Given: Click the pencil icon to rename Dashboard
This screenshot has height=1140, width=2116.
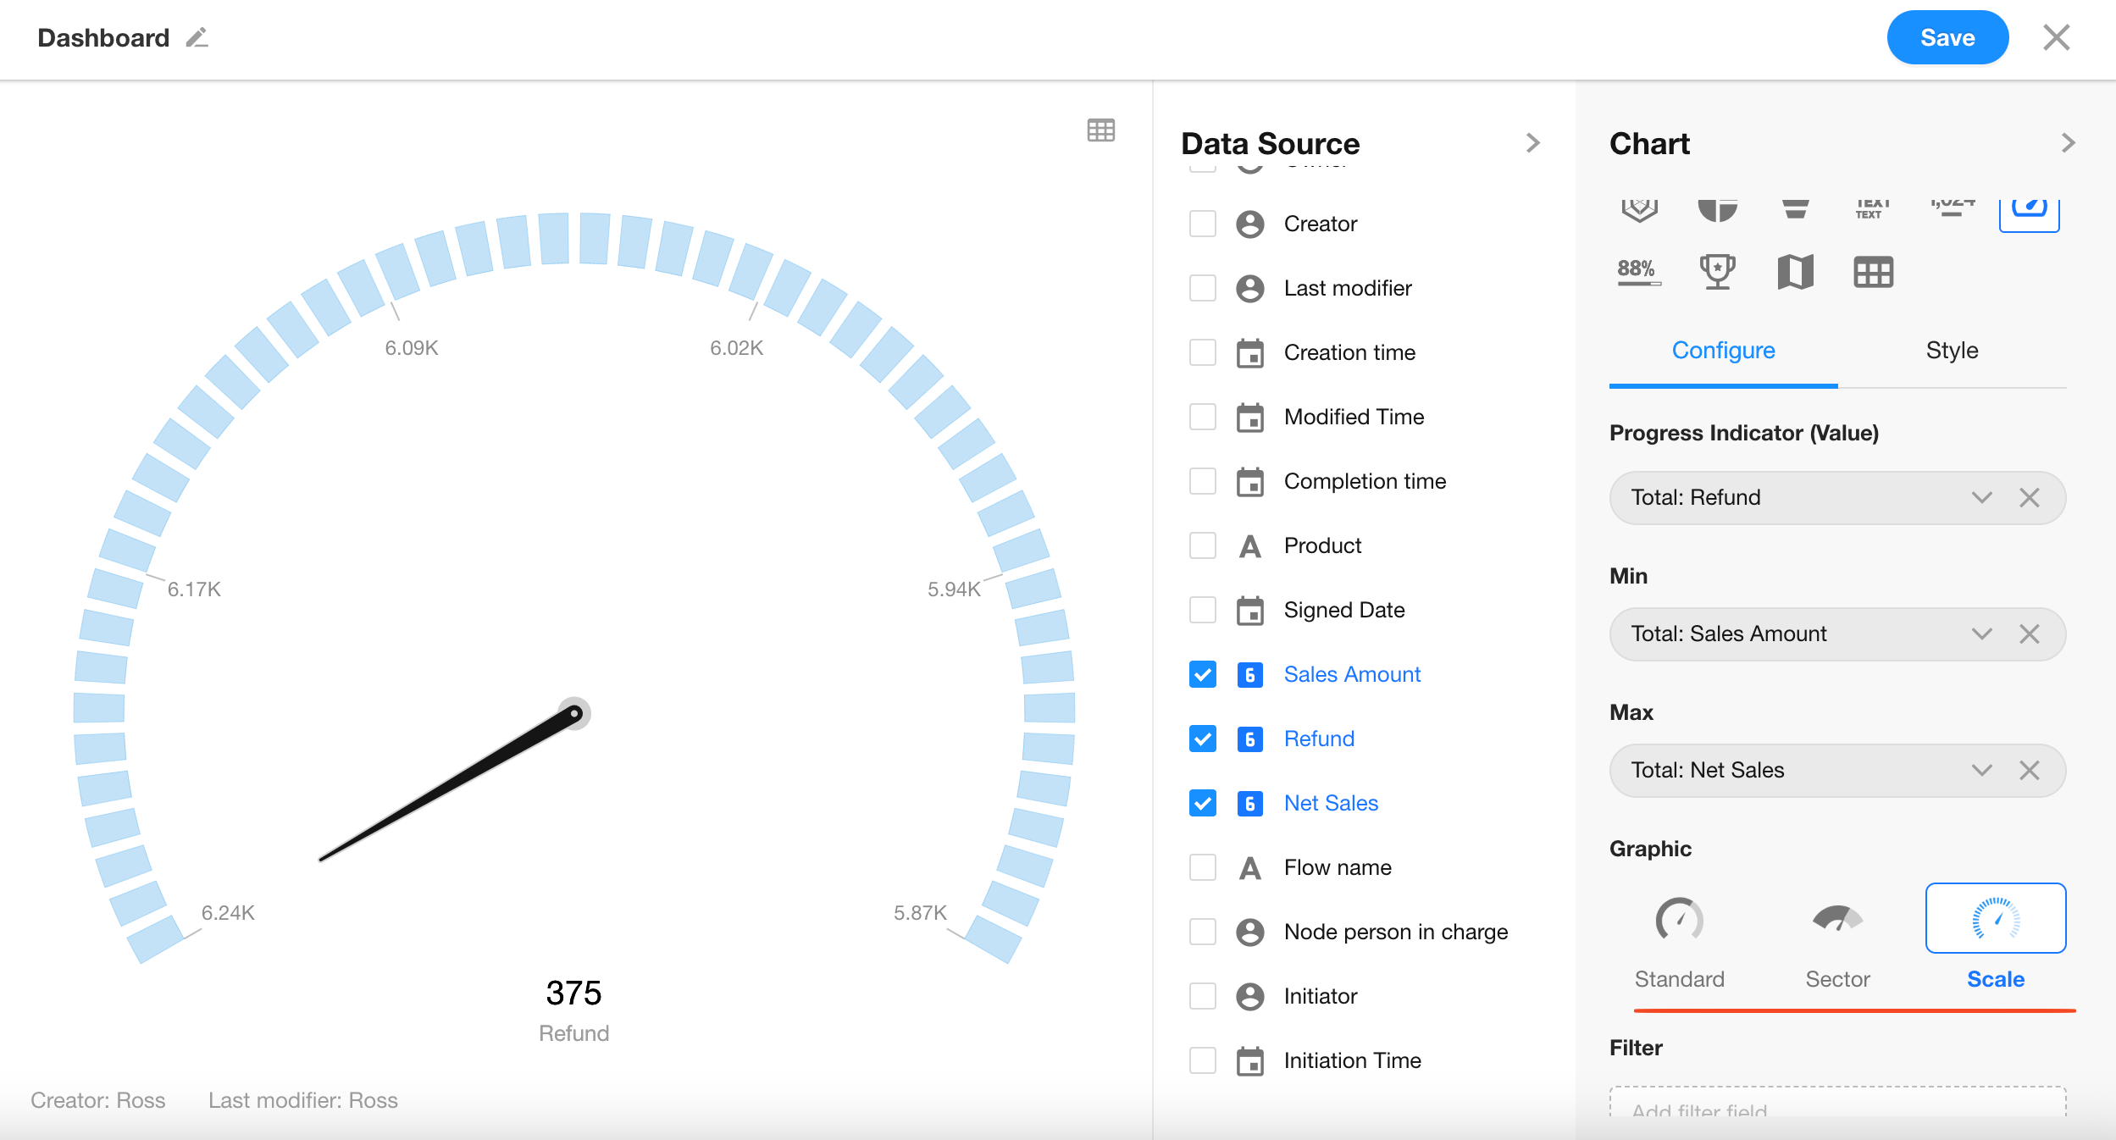Looking at the screenshot, I should (197, 38).
